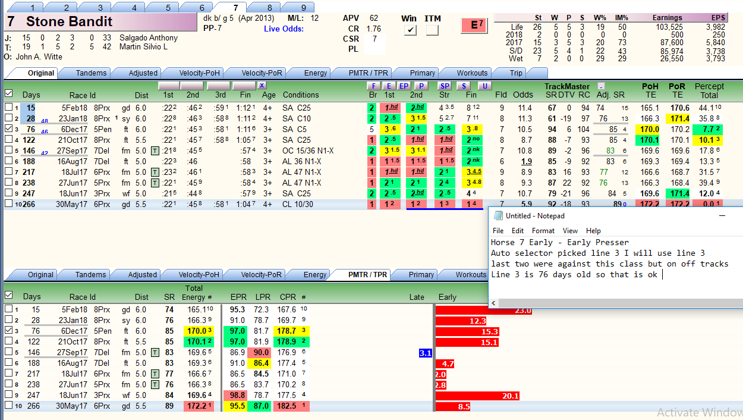Click the P button above the 2nd call column
743x420 pixels.
point(421,86)
